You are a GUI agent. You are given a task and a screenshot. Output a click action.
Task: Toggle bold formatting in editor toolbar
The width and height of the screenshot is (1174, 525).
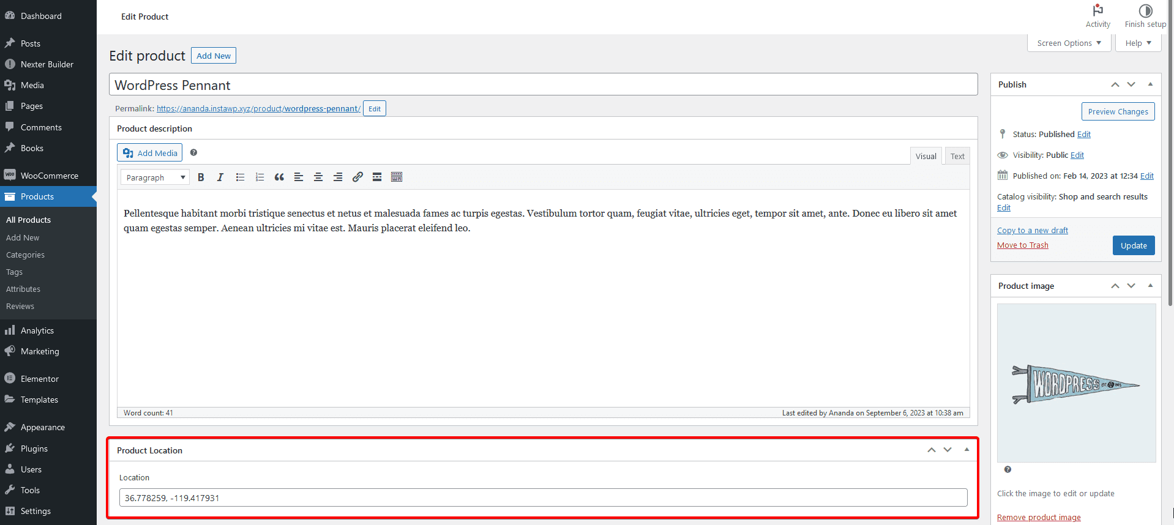pyautogui.click(x=201, y=177)
